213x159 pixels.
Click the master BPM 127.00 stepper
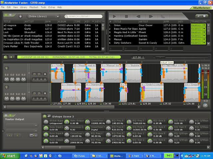143,57
